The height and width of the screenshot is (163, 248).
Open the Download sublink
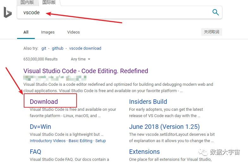(44, 102)
